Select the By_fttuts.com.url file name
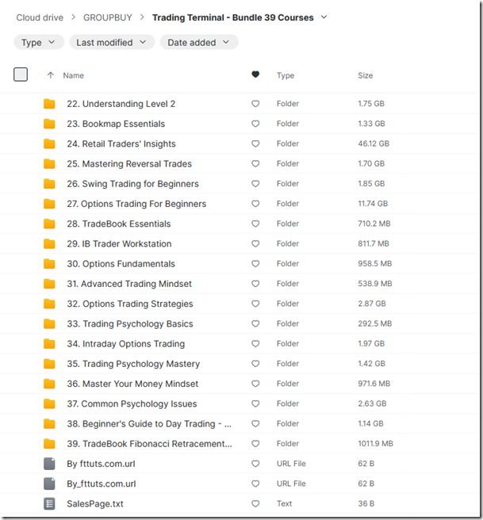The image size is (483, 520). click(x=102, y=484)
